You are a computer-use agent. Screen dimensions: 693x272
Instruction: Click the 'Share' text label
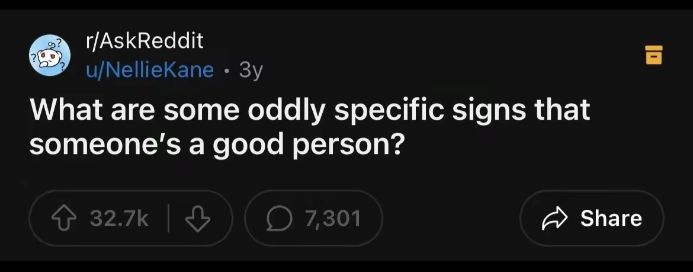click(x=611, y=219)
